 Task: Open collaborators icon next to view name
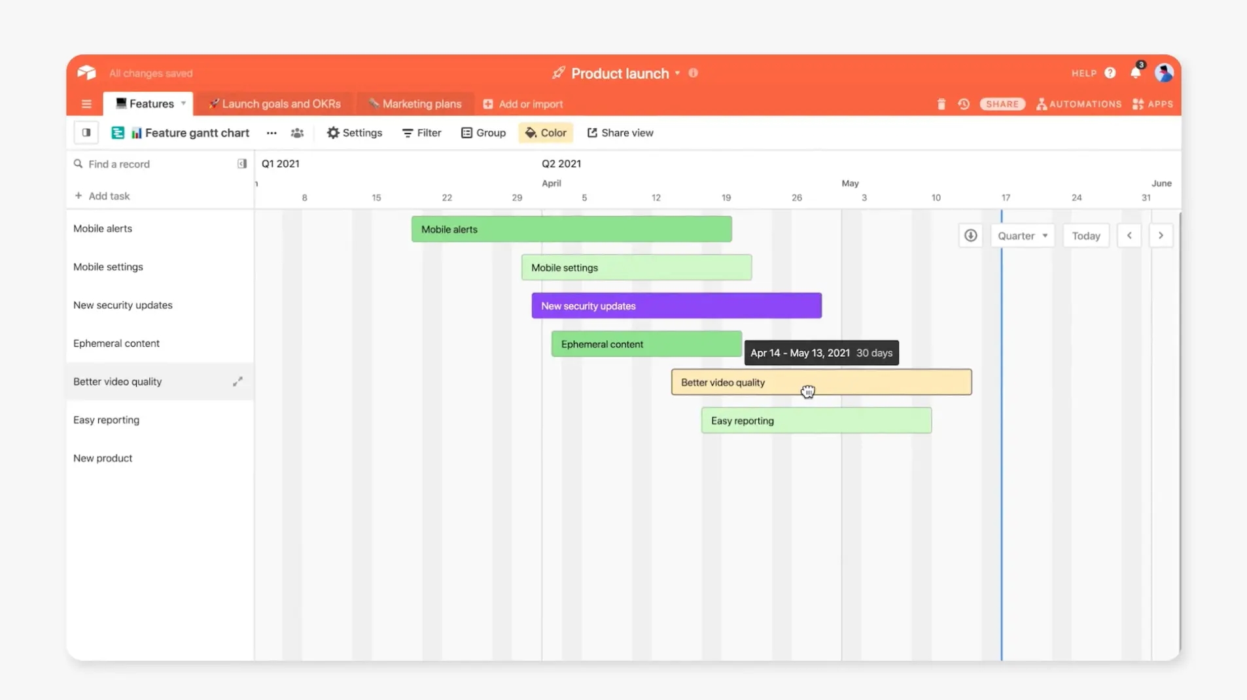tap(297, 133)
